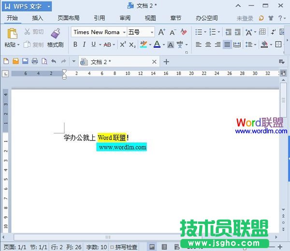The height and width of the screenshot is (251, 290).
Task: Open the 插入 tab
Action: [38, 18]
